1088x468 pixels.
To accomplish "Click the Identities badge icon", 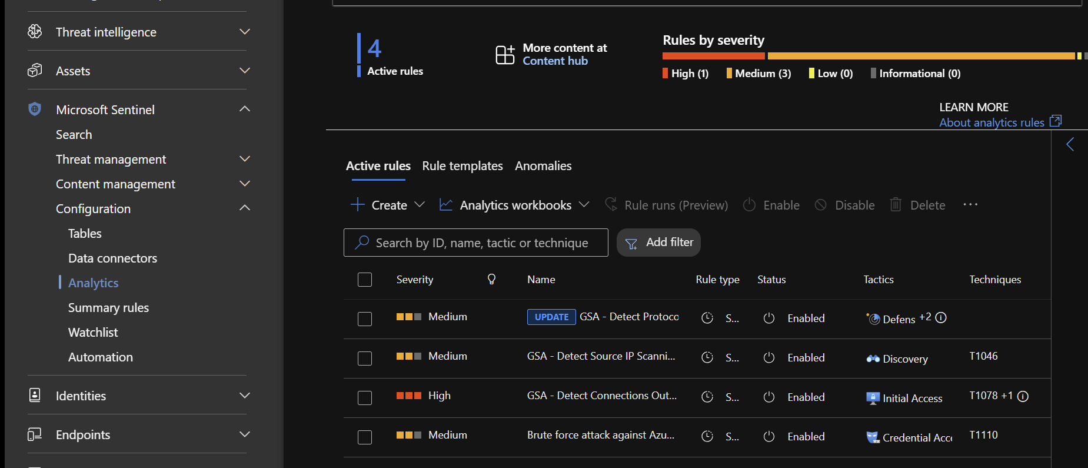I will click(x=35, y=395).
